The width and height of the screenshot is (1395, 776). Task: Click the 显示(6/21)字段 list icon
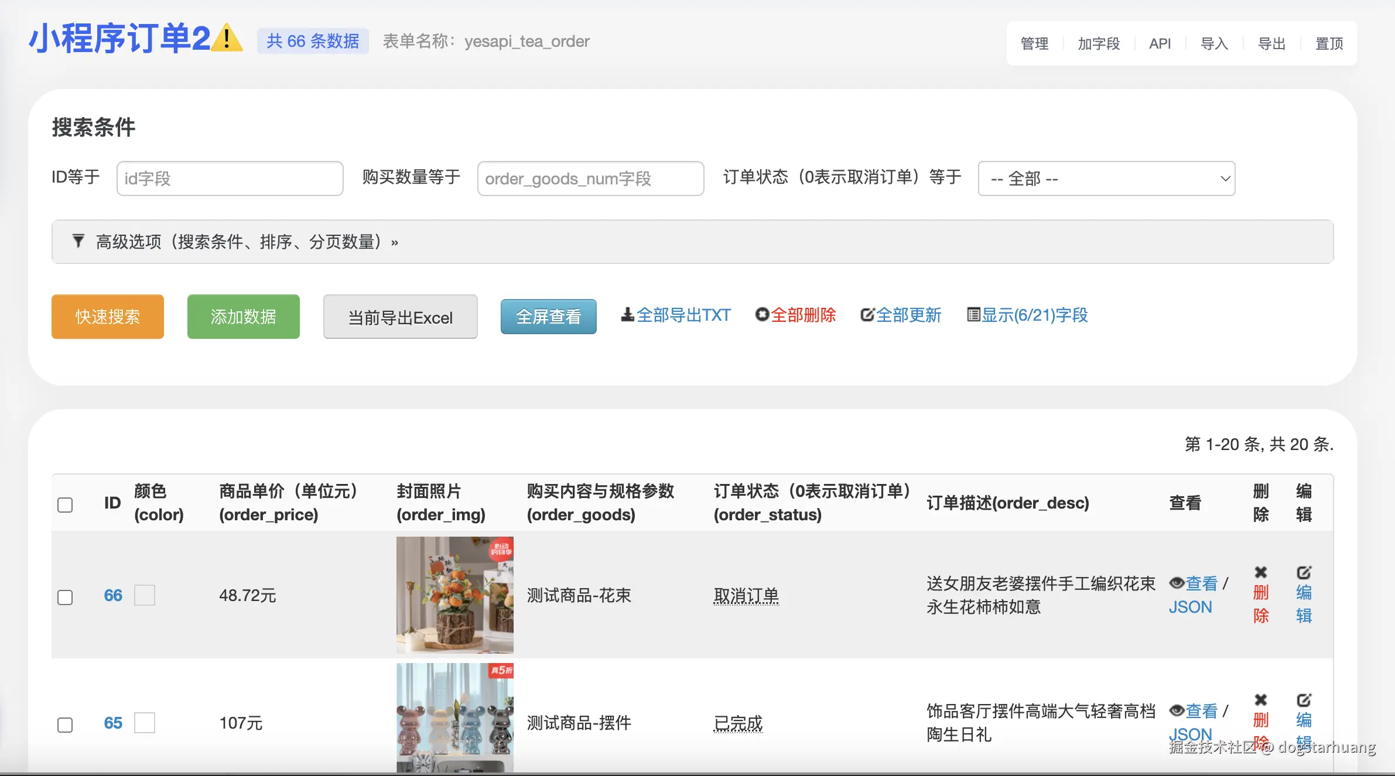pyautogui.click(x=973, y=315)
